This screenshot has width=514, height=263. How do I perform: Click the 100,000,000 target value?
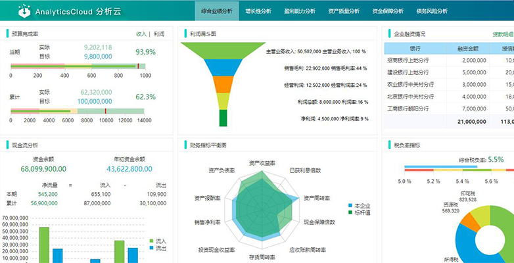tap(95, 101)
